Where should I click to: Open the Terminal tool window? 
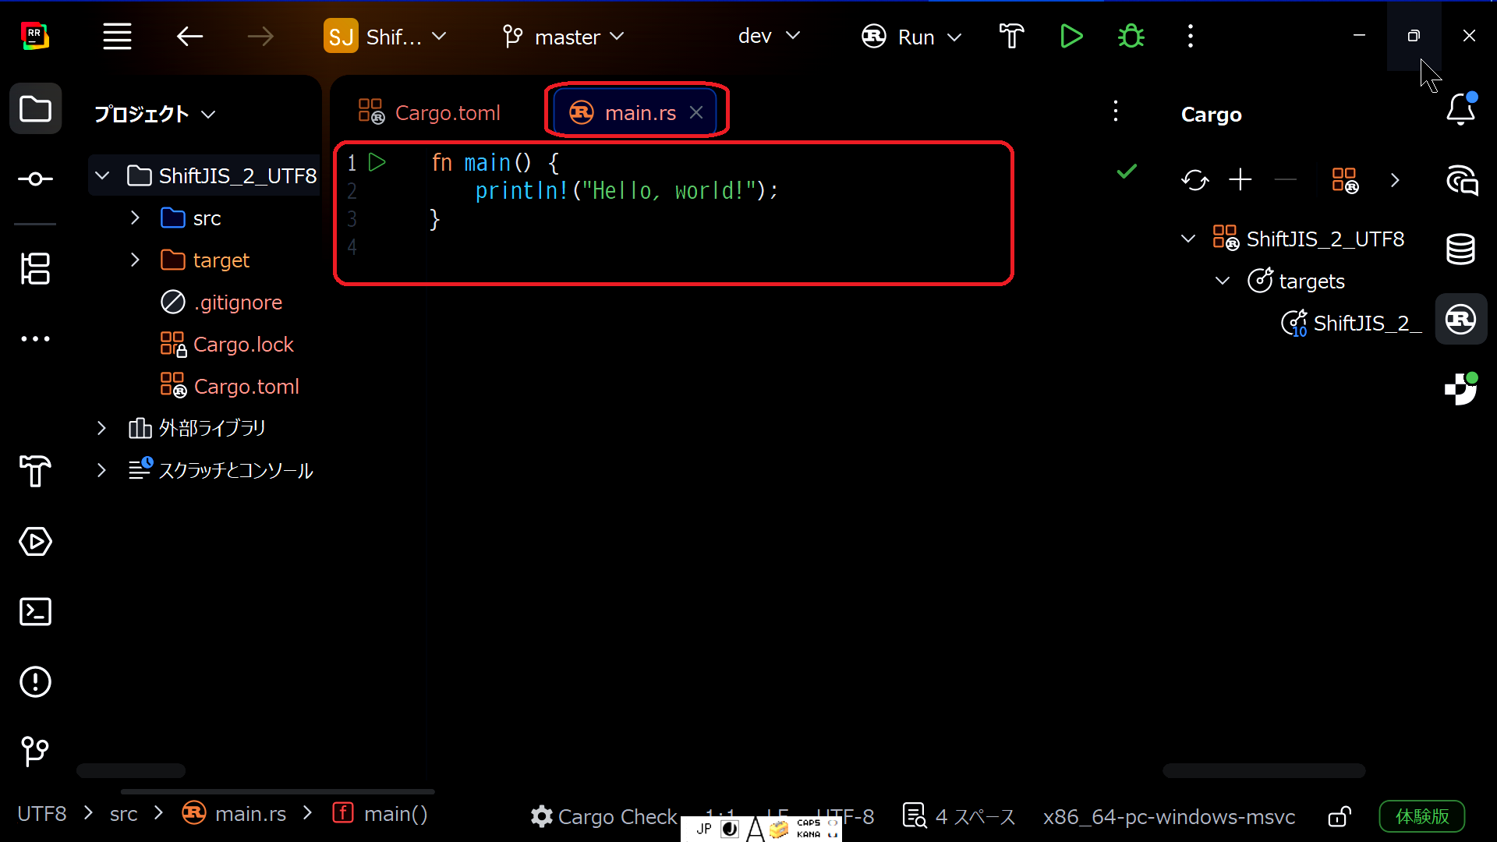(x=35, y=612)
